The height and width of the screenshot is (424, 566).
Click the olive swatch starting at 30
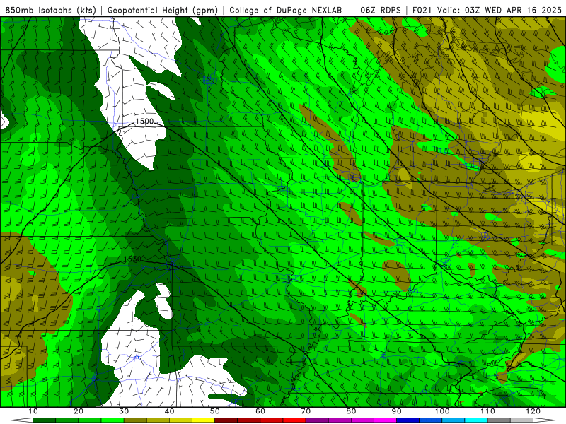(x=135, y=420)
